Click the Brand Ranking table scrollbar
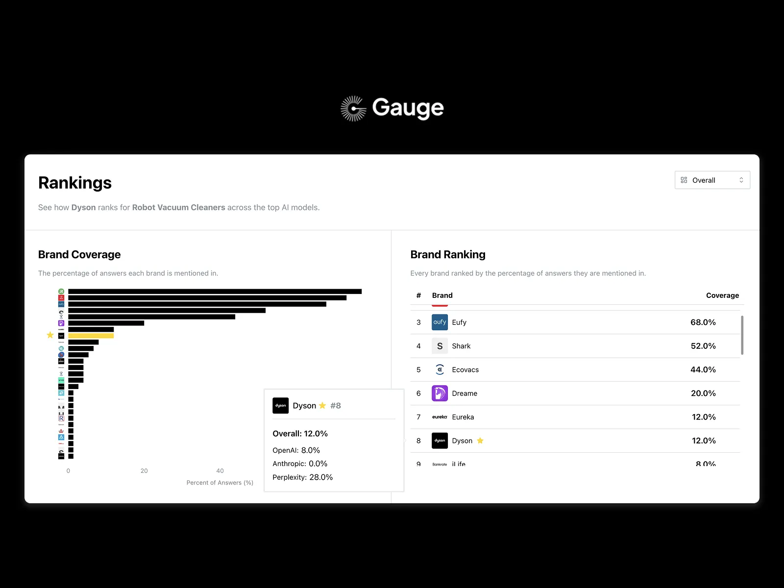The image size is (784, 588). coord(742,335)
